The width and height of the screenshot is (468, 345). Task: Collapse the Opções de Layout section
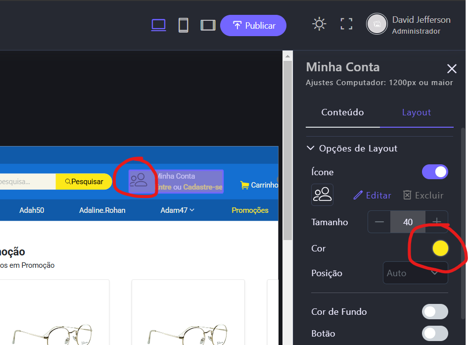tap(311, 148)
